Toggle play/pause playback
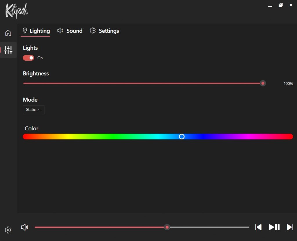This screenshot has height=241, width=297. pyautogui.click(x=274, y=227)
